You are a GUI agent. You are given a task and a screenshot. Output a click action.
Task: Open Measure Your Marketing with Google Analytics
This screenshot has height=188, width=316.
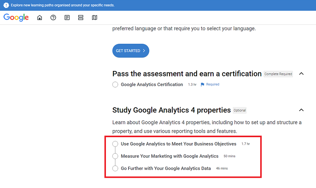pos(169,156)
